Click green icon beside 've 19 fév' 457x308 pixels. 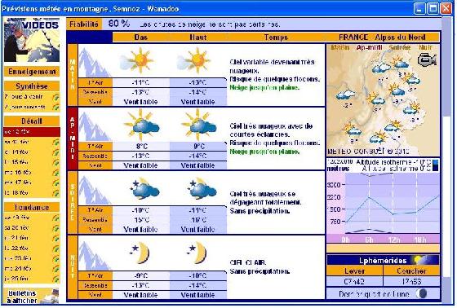[x=55, y=218]
